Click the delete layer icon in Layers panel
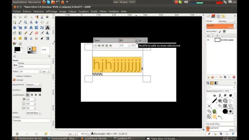This screenshot has height=140, width=249. coord(234,77)
